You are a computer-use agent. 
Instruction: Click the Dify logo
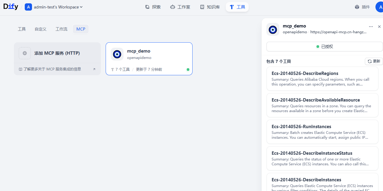11,7
